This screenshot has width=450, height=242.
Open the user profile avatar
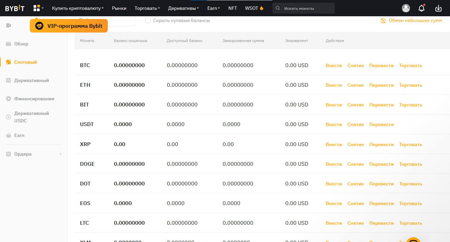[406, 8]
